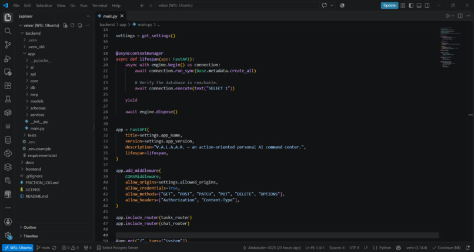Viewport: 474px width, 252px height.
Task: Open .env.example in the Explorer
Action: (39, 149)
